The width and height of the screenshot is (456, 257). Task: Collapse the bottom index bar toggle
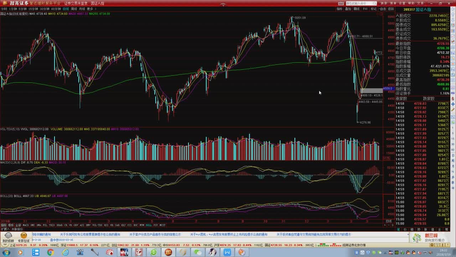(5, 245)
